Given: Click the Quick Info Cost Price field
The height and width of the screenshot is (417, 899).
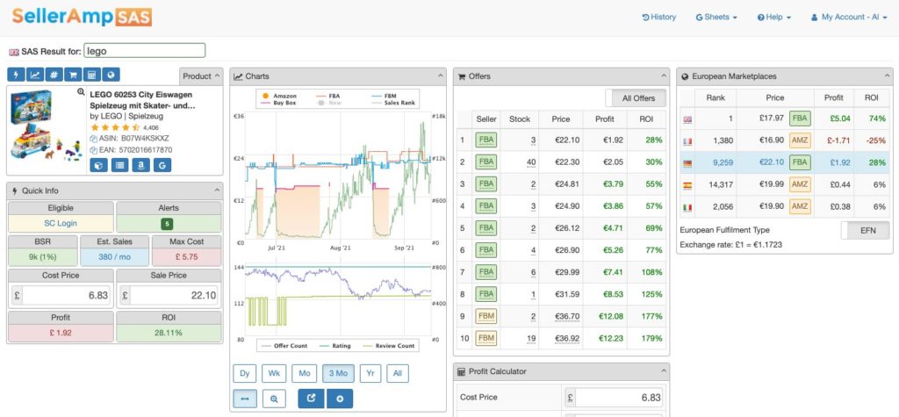Looking at the screenshot, I should 66,295.
